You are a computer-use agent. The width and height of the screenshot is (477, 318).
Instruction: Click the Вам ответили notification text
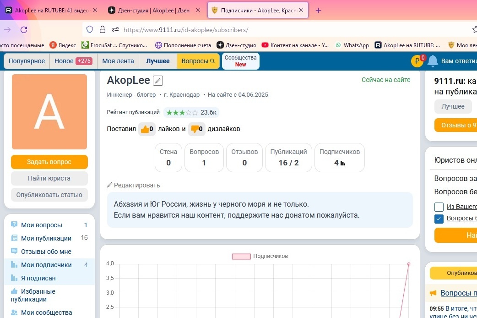[x=459, y=61]
